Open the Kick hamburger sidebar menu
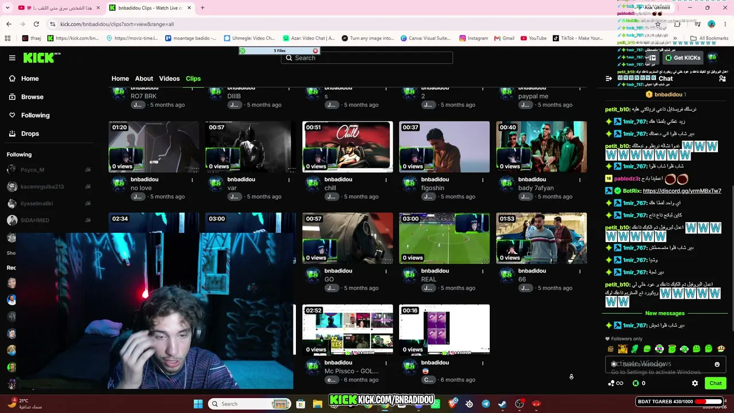Image resolution: width=734 pixels, height=413 pixels. tap(12, 58)
